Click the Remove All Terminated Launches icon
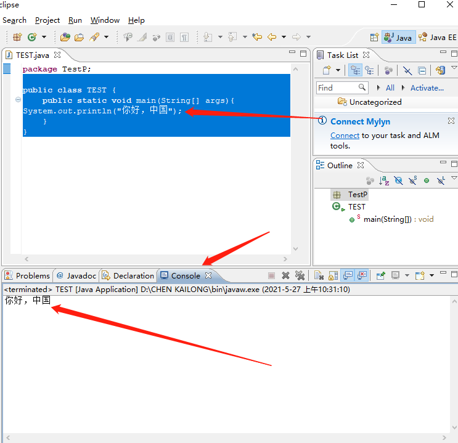The height and width of the screenshot is (443, 458). [x=300, y=275]
